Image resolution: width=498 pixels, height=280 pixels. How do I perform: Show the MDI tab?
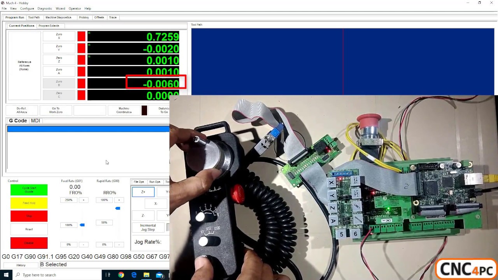35,121
